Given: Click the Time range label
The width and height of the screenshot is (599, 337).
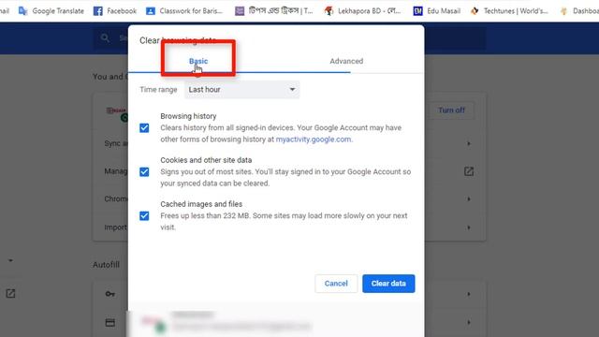Looking at the screenshot, I should 158,90.
